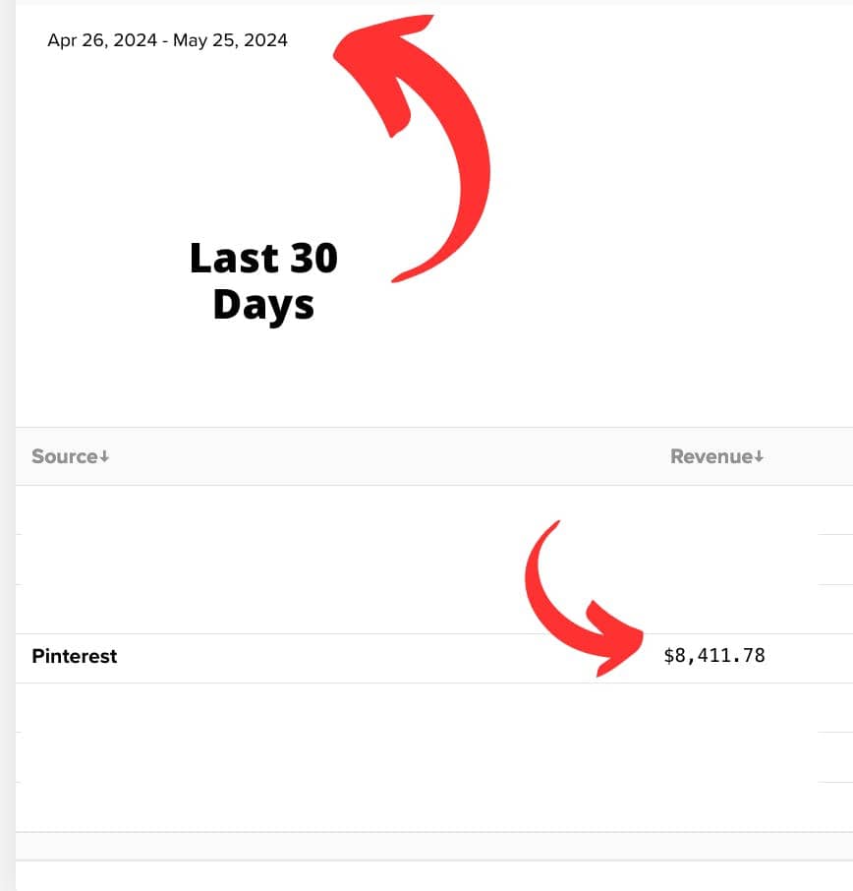Click the $8,411.78 revenue amount
853x891 pixels.
pyautogui.click(x=714, y=655)
